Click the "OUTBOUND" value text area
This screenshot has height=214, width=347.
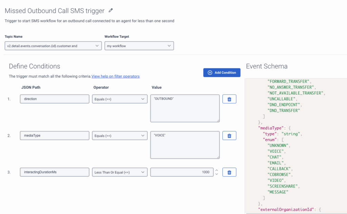coord(185,108)
